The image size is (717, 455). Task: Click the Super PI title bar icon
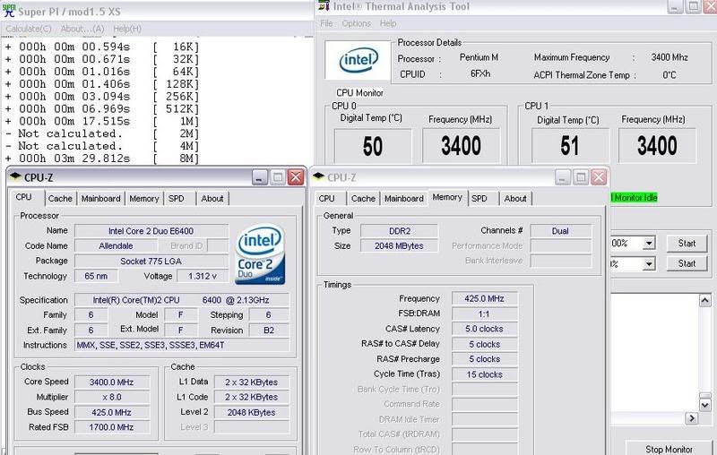(x=9, y=11)
